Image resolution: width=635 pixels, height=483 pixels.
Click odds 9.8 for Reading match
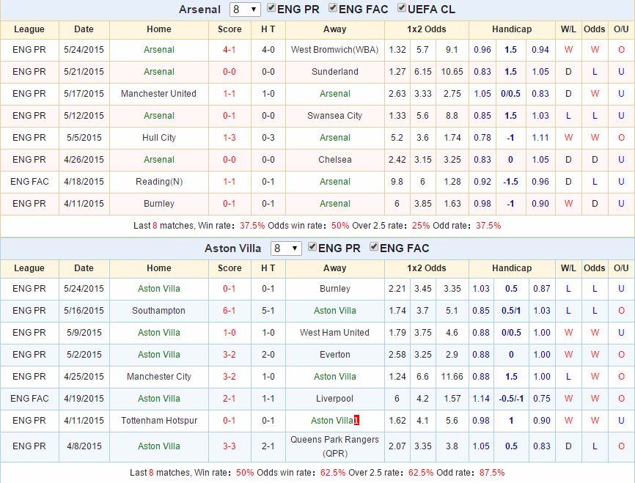397,182
